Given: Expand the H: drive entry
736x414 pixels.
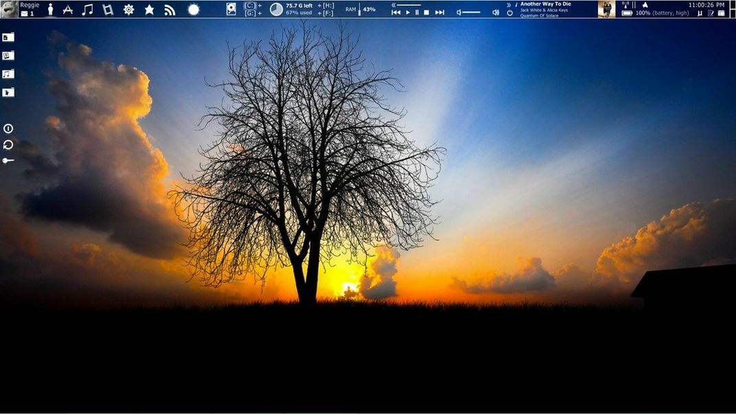Looking at the screenshot, I should point(328,5).
